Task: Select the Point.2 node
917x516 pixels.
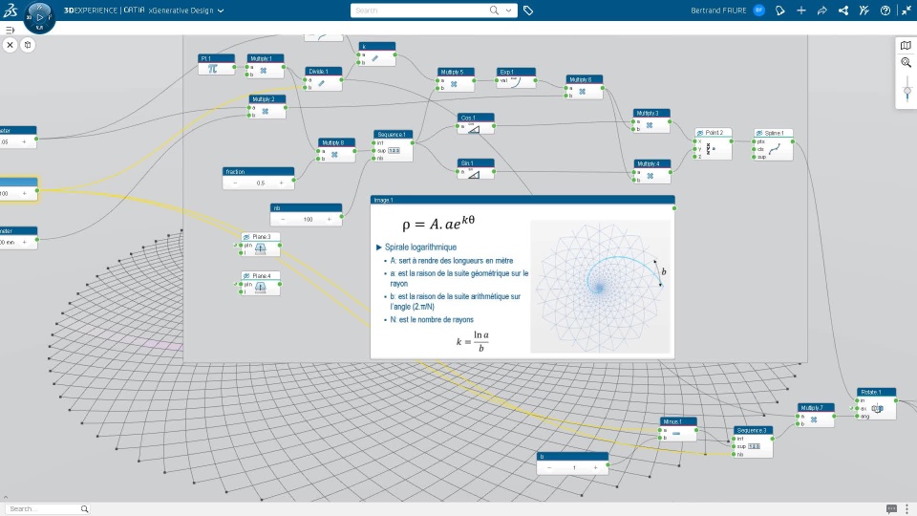Action: click(713, 144)
